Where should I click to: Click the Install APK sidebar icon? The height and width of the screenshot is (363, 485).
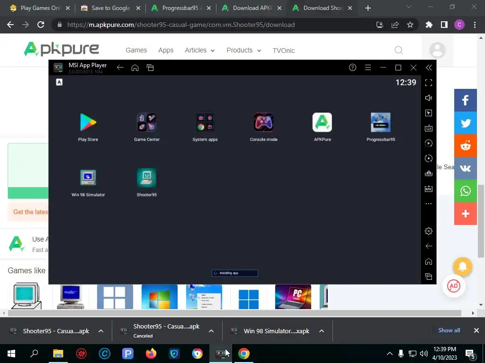[x=428, y=189]
